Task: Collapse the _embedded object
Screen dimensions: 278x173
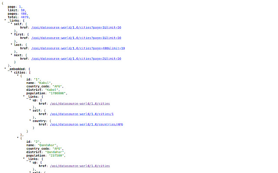Action: coord(5,68)
